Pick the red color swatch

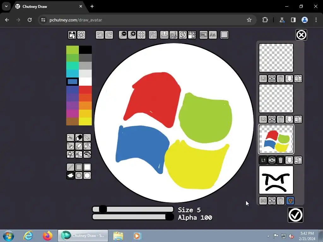tap(85, 90)
